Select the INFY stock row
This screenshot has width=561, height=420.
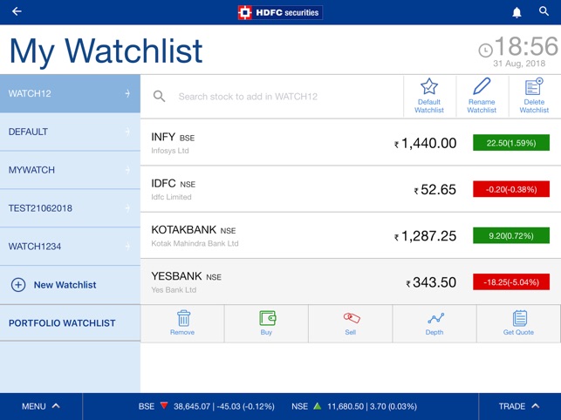tap(351, 142)
